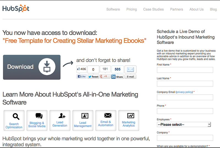Click the envelope icon above E-mail
Image resolution: width=220 pixels, height=148 pixels.
point(130,69)
